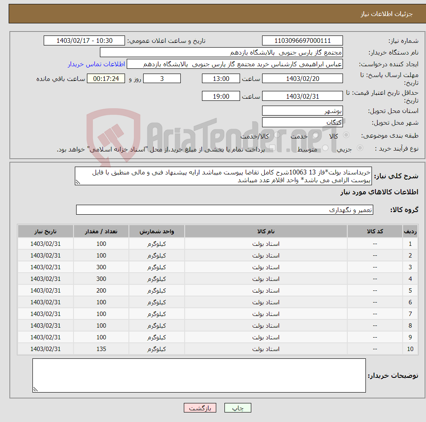The height and width of the screenshot is (422, 426).
Task: Click the item name in row 9
Action: [266, 338]
